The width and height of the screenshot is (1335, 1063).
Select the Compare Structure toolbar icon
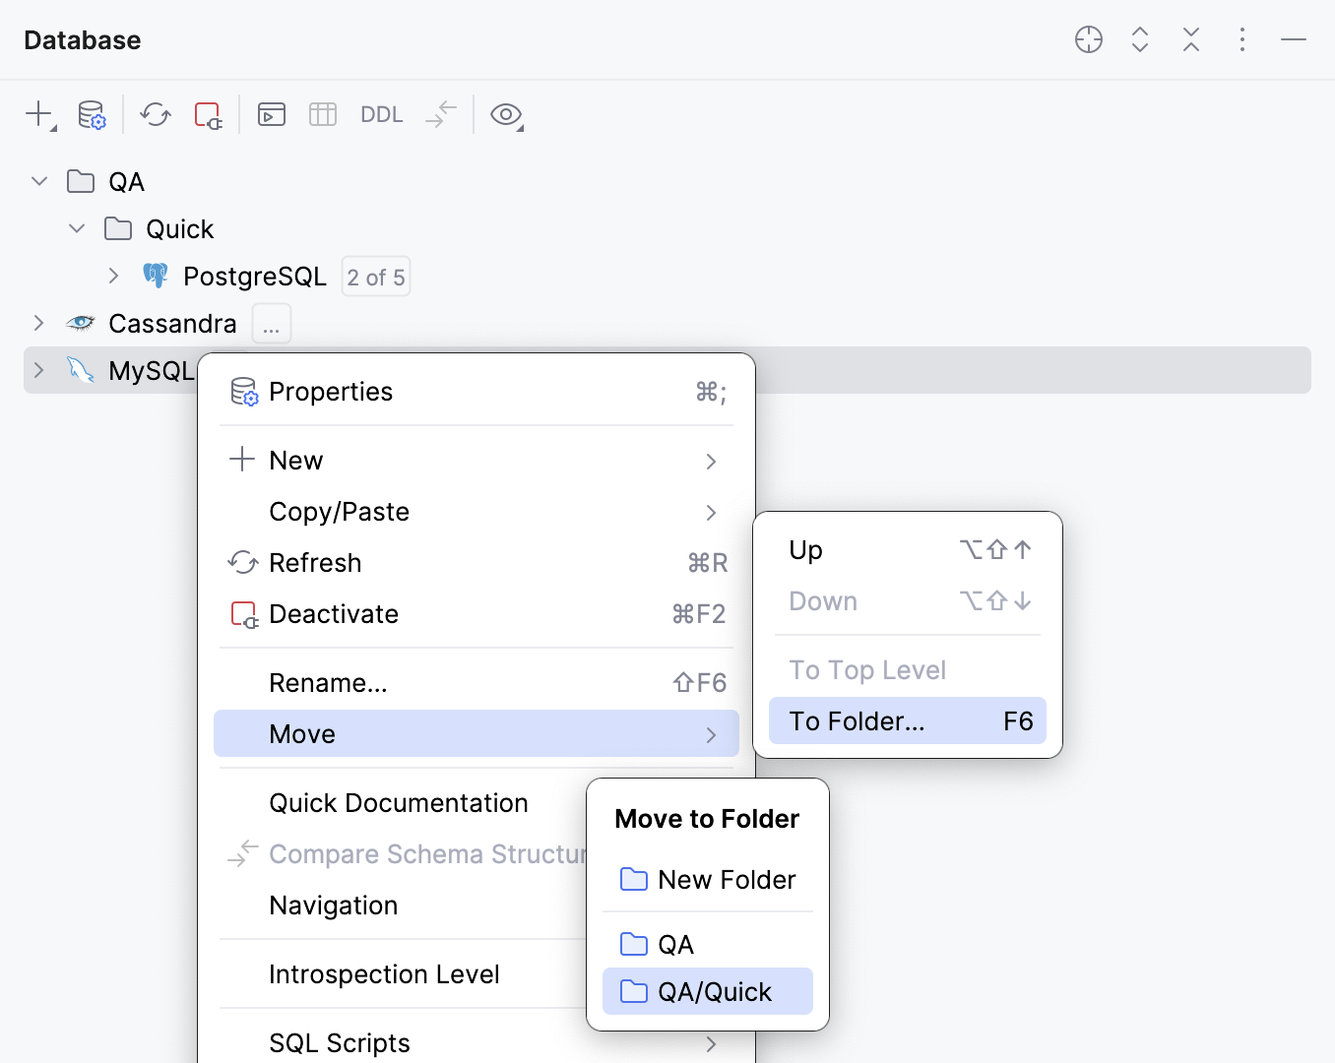coord(440,114)
